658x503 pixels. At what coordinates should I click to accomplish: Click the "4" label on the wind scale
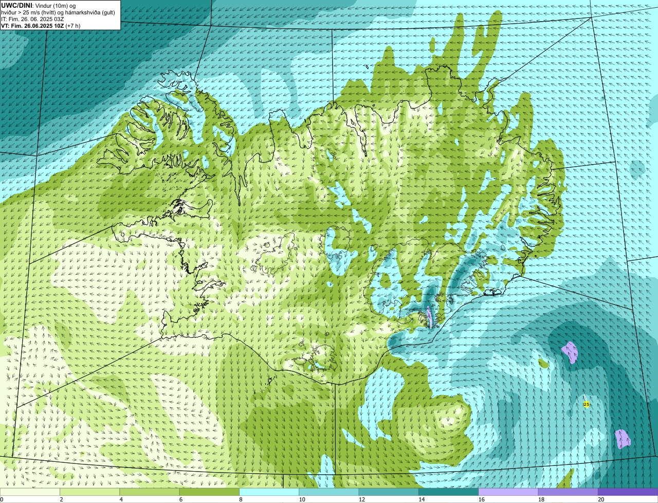tap(121, 499)
